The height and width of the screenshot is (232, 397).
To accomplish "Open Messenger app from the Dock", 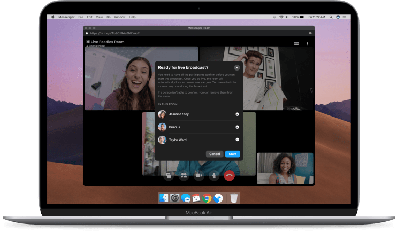I will pos(186,198).
